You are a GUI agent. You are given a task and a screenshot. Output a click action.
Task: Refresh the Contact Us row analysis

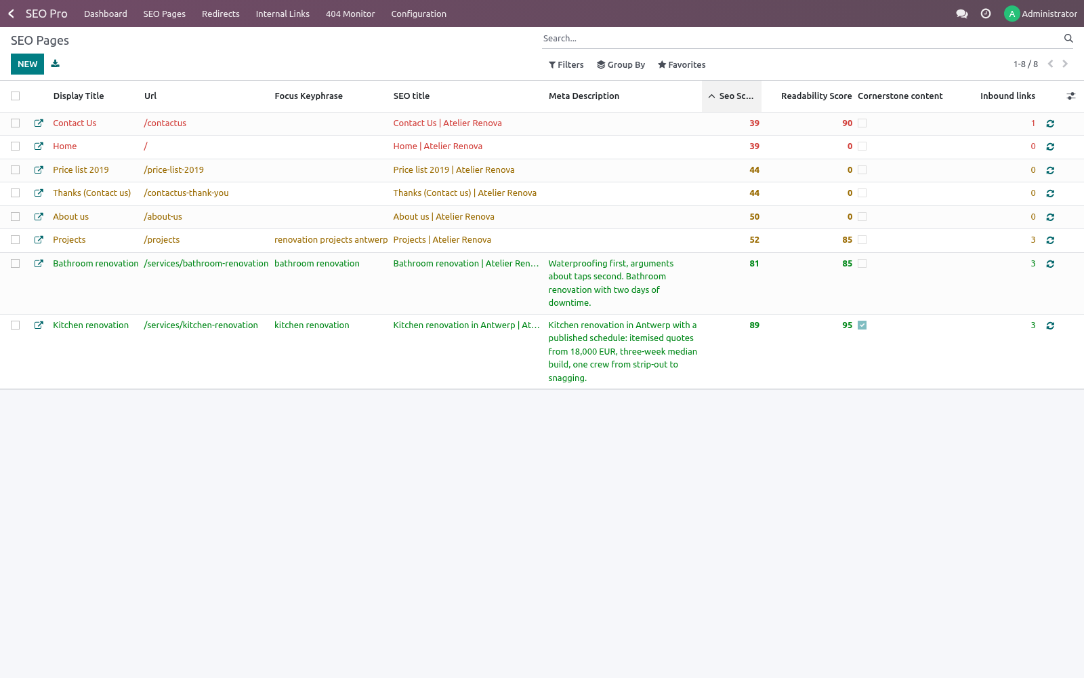[x=1050, y=123]
